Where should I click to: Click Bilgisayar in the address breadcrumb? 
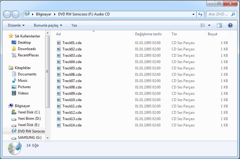click(44, 14)
